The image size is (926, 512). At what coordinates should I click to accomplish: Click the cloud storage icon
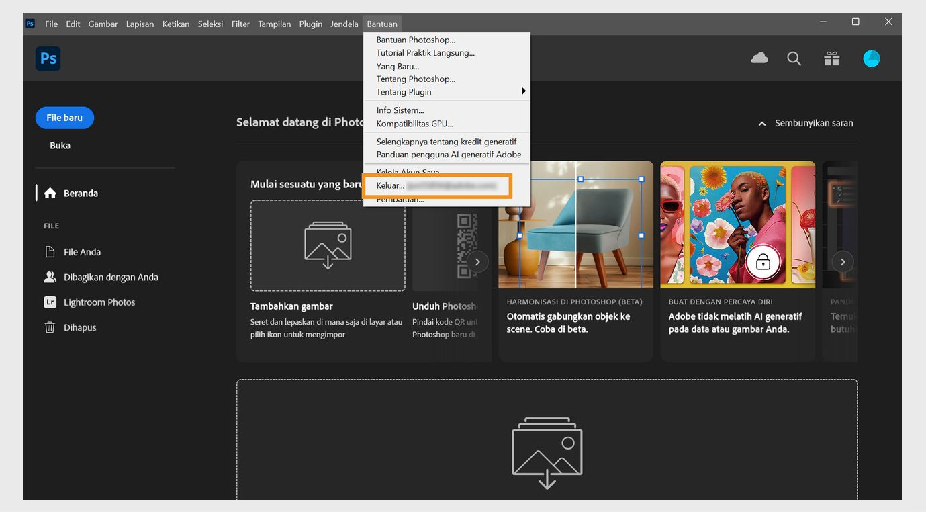[759, 58]
